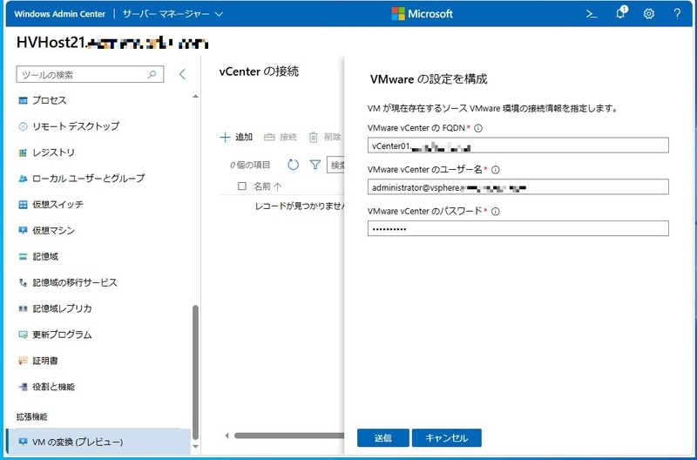Click info icon next to FQDN label
Viewport: 697px width, 460px height.
click(478, 128)
